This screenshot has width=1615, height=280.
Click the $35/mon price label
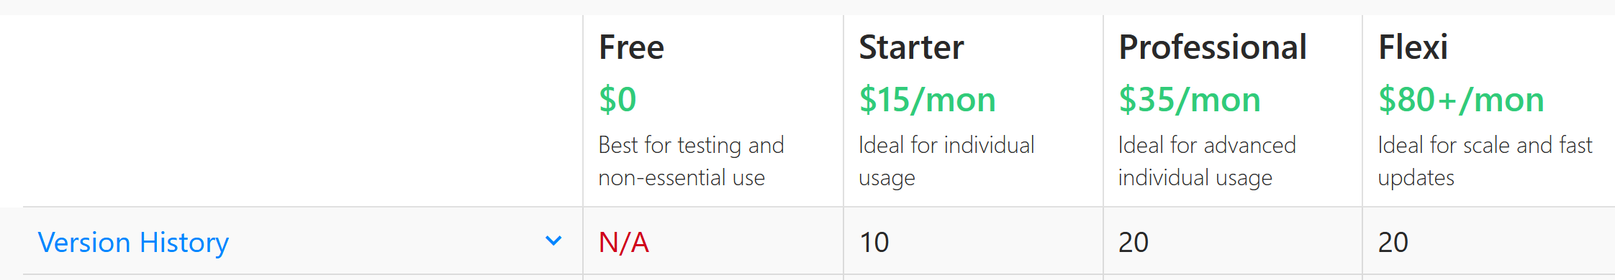tap(1190, 99)
